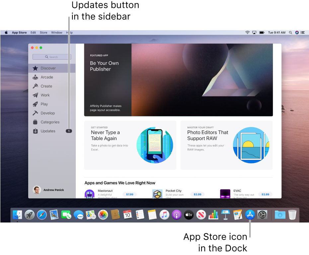Open Discover in the App Store sidebar
Viewport: 309px width, 255px height.
pyautogui.click(x=52, y=68)
